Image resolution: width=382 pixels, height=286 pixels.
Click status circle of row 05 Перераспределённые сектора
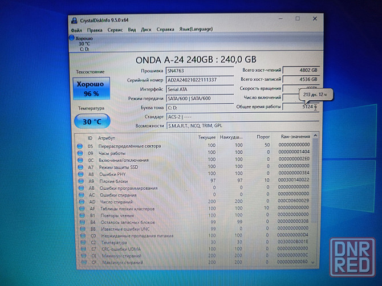(80, 146)
